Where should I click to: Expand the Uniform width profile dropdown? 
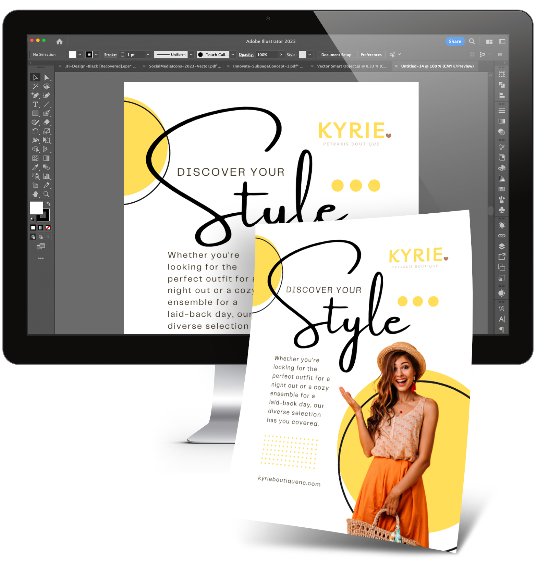click(191, 55)
